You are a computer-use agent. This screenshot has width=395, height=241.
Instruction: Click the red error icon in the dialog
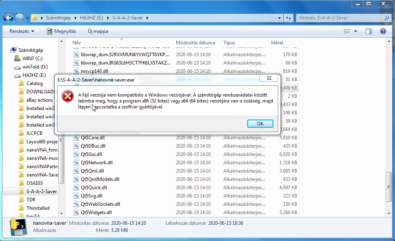click(68, 96)
